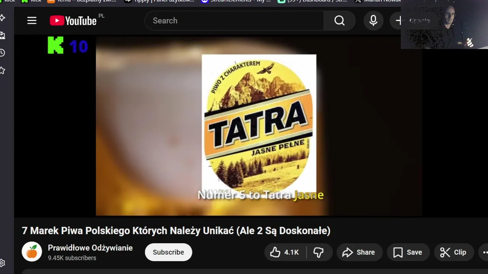The width and height of the screenshot is (488, 274).
Task: Open the browser sidebar bookmarks star
Action: point(3,70)
